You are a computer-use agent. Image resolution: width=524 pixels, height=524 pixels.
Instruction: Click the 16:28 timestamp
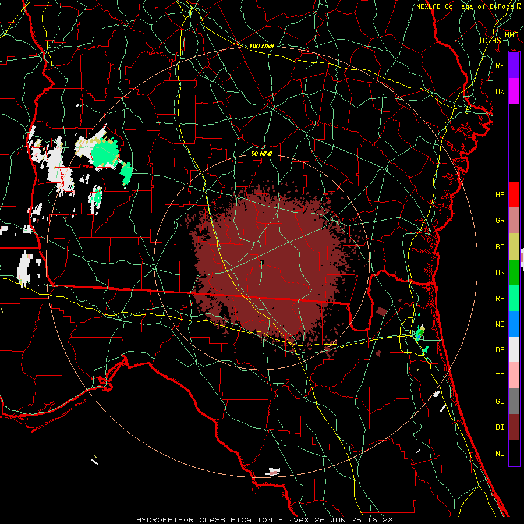(381, 520)
